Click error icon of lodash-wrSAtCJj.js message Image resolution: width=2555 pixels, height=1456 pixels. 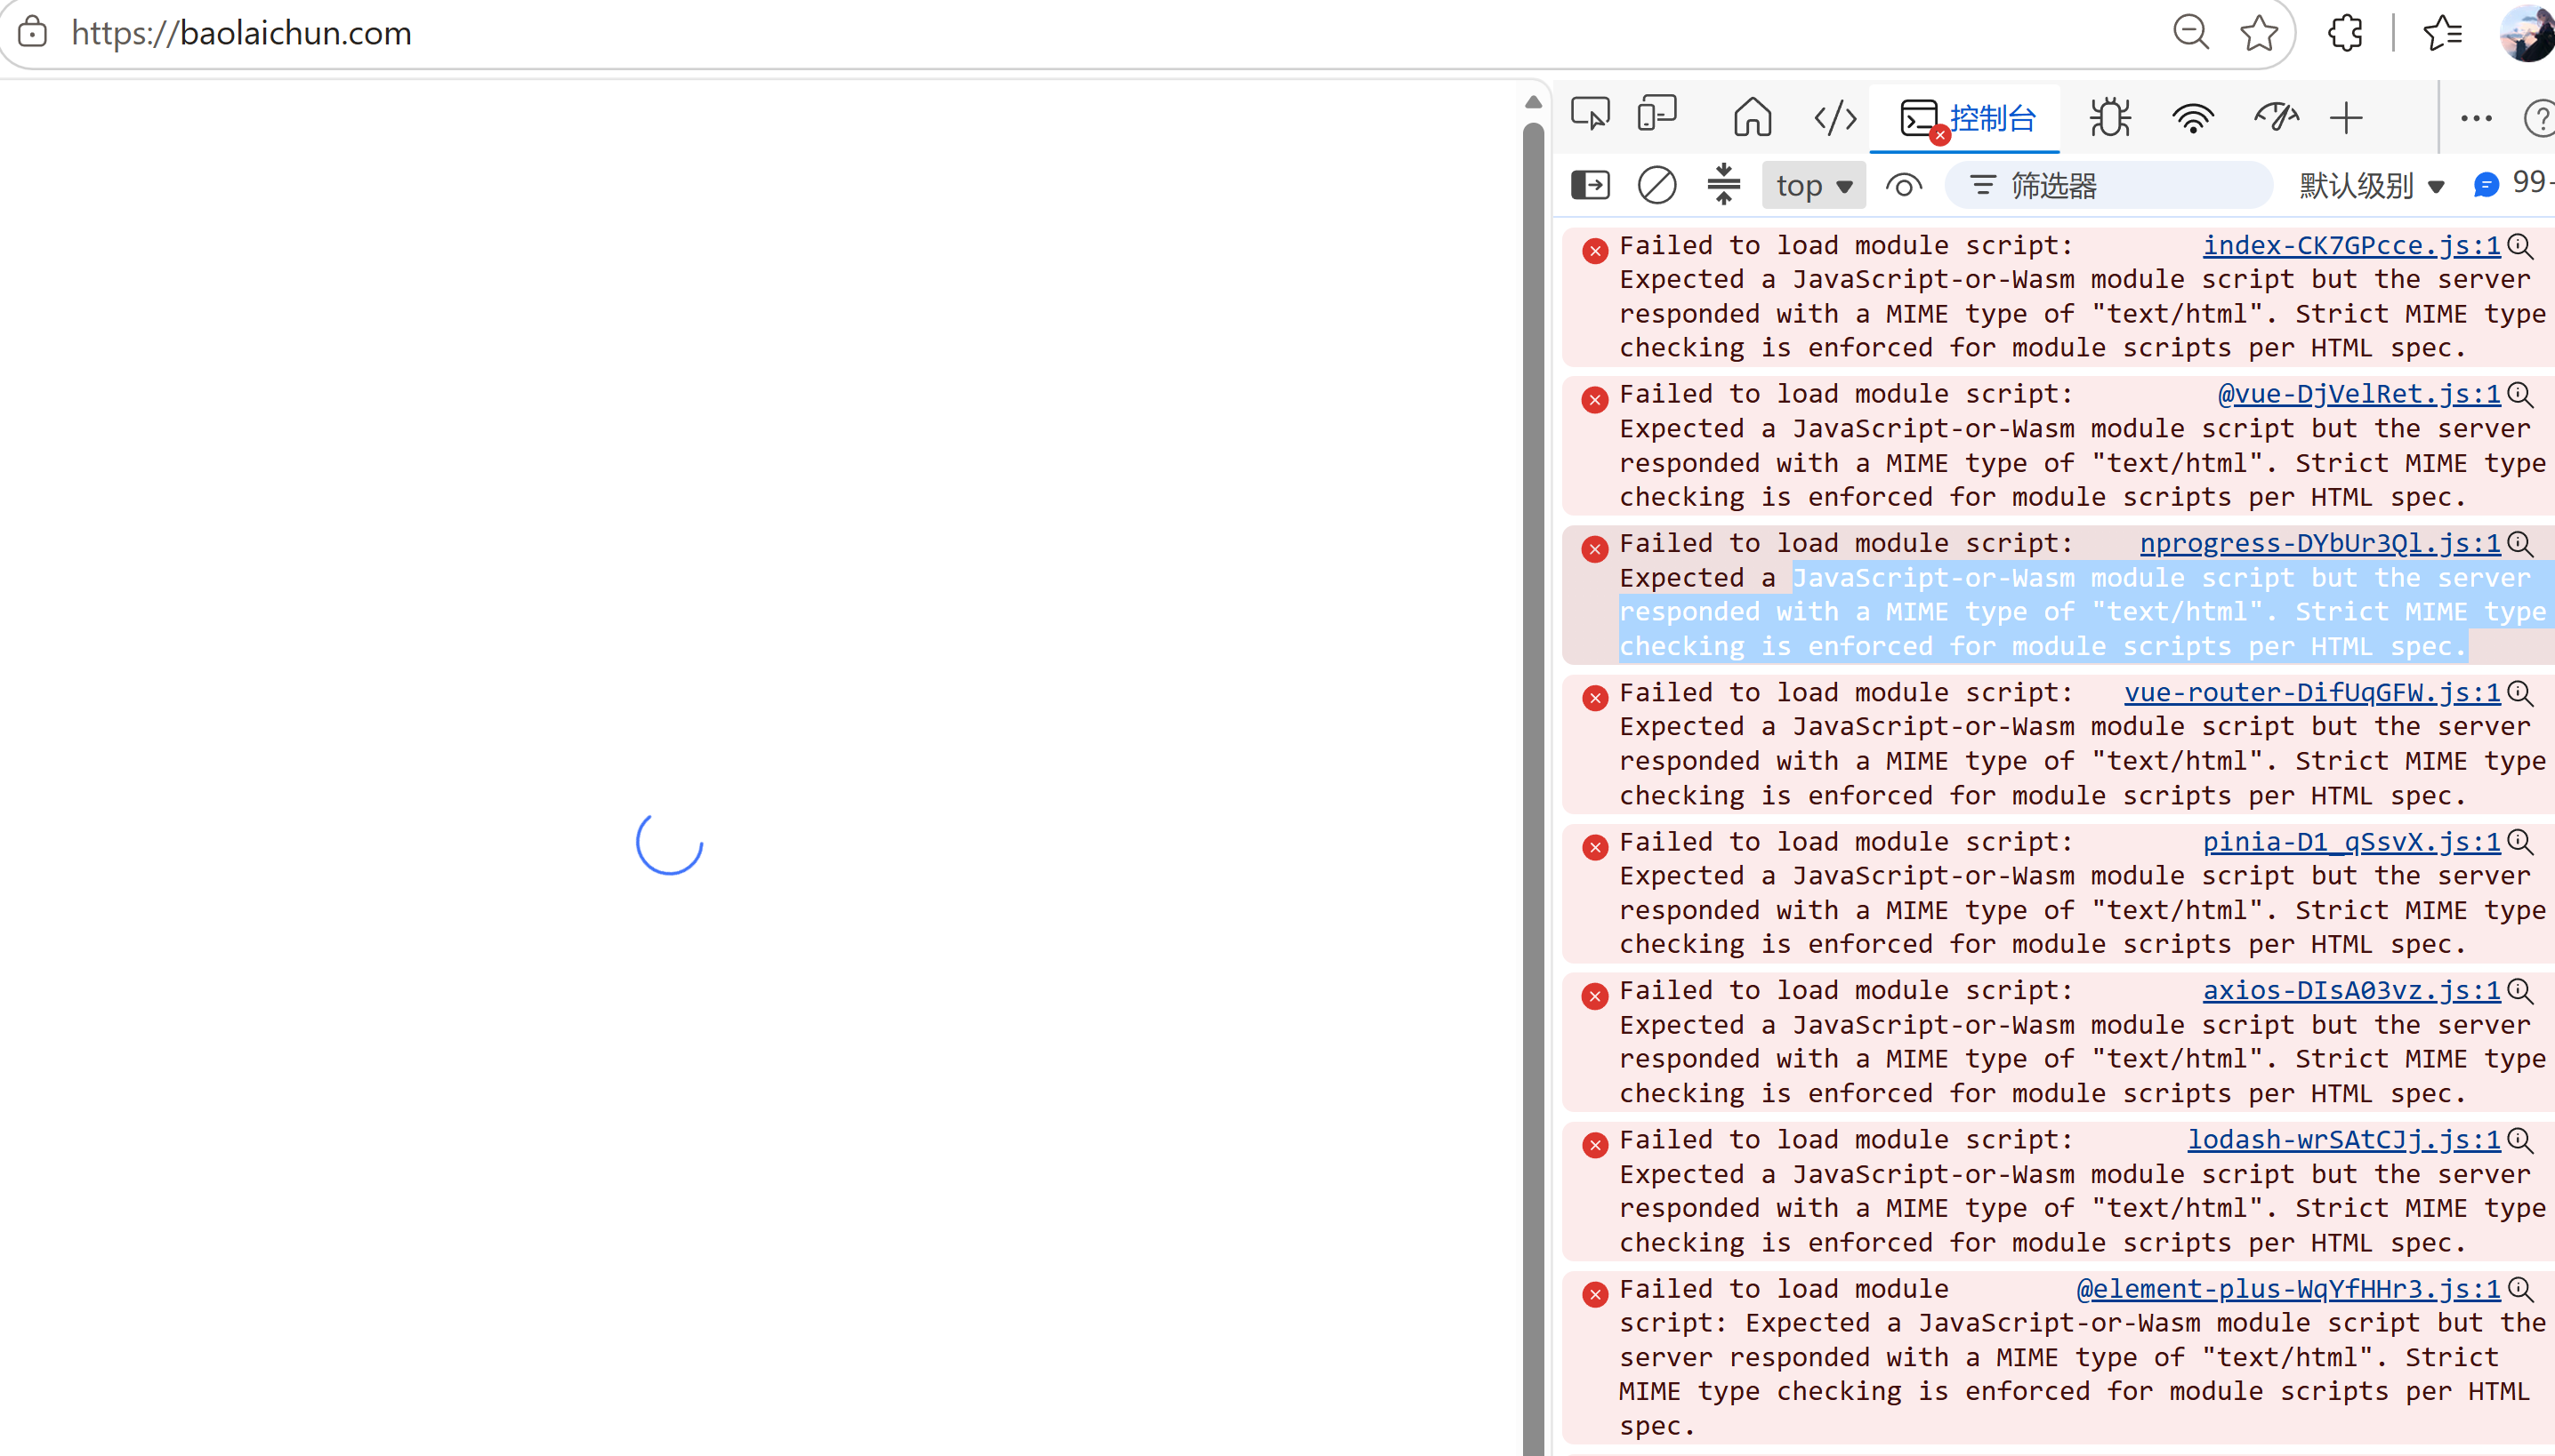1595,1145
